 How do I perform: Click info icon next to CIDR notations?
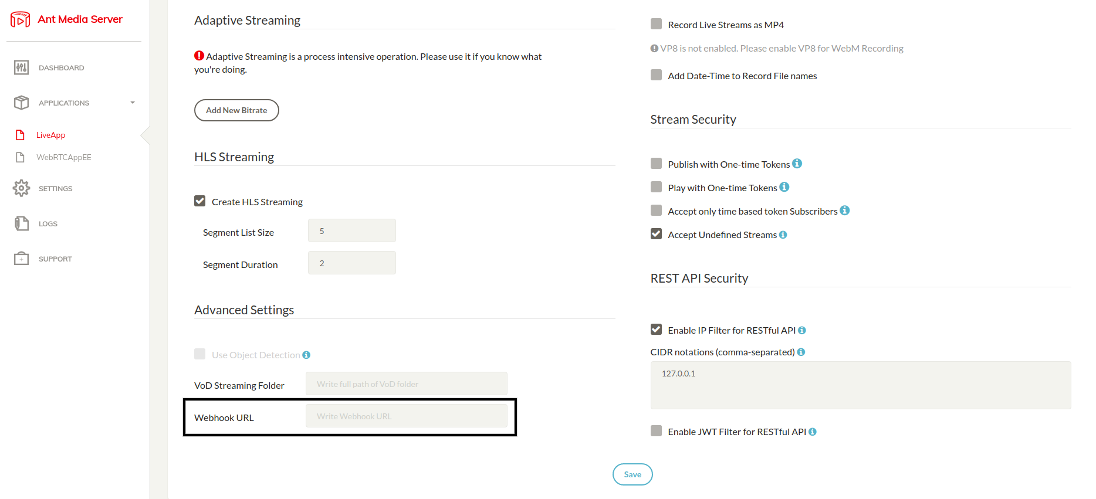(x=801, y=352)
